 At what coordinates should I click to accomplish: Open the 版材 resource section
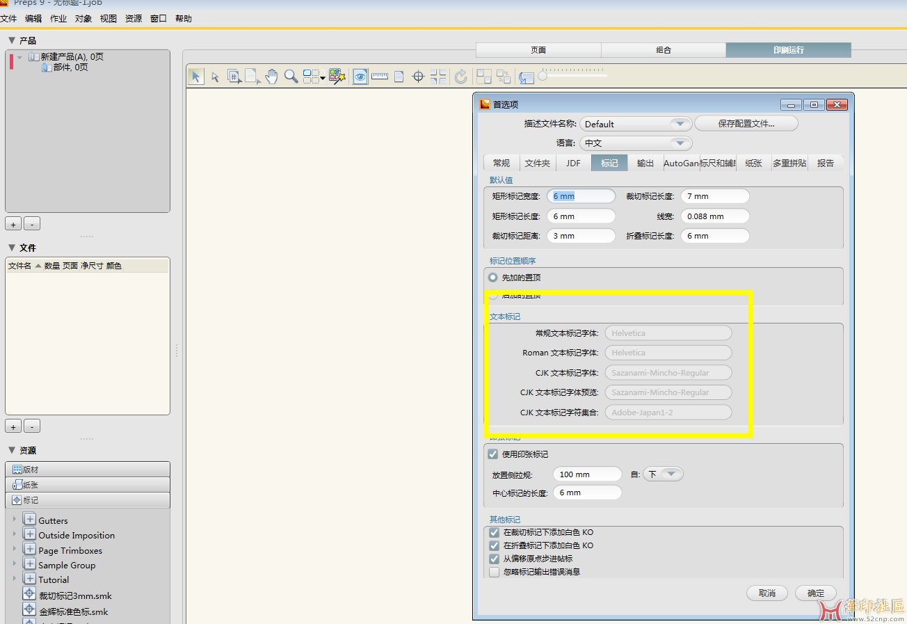(x=88, y=470)
